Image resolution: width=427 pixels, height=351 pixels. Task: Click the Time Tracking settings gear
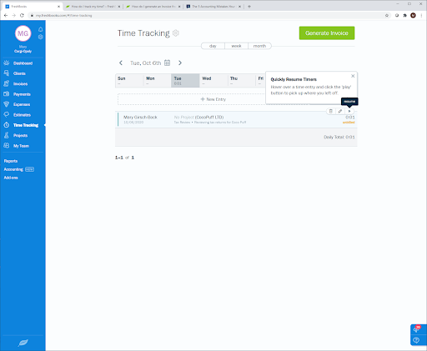[x=176, y=33]
